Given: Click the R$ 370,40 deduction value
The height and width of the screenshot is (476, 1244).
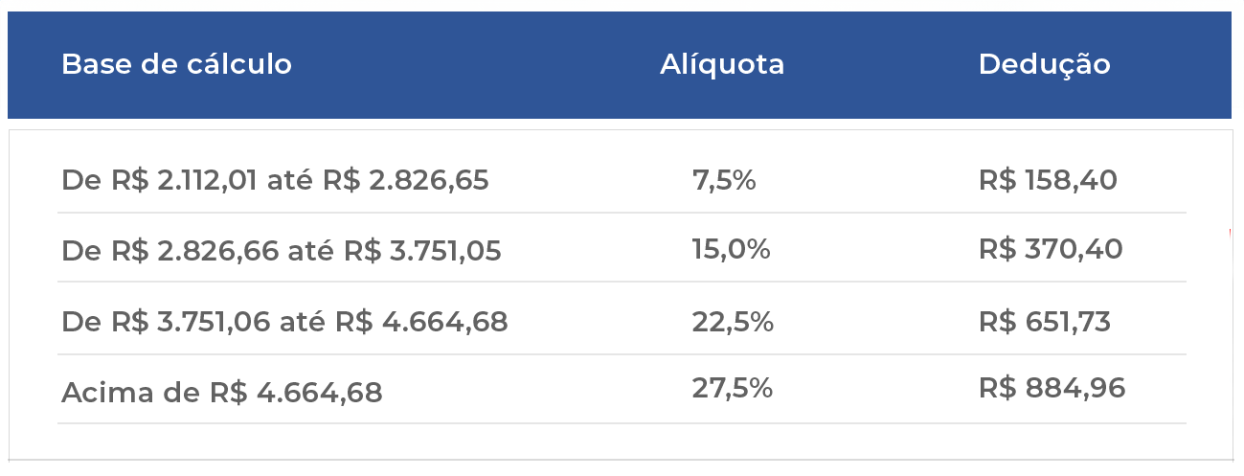Looking at the screenshot, I should pos(1051,250).
